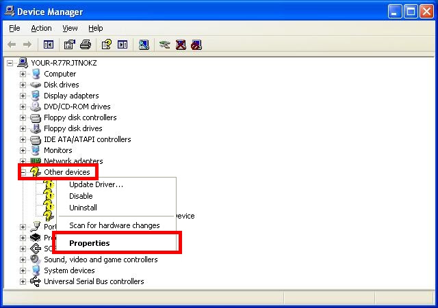The height and width of the screenshot is (308, 438).
Task: Select the IDE ATA/ATAPI controllers label
Action: point(88,139)
